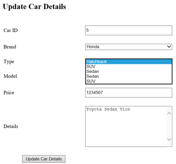Viewport: 176px width, 164px height.
Task: Submit with Update Car Details button
Action: [44, 159]
